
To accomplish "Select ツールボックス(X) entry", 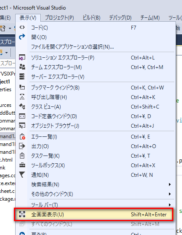I will (x=96, y=165).
